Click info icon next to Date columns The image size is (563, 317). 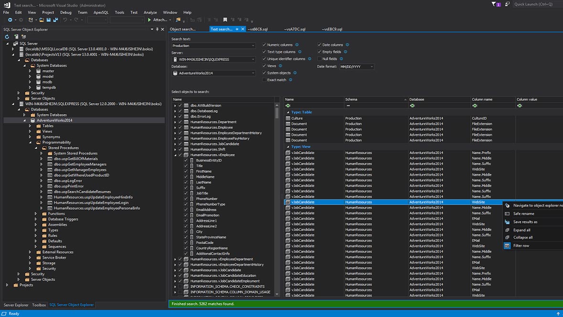[x=347, y=45]
